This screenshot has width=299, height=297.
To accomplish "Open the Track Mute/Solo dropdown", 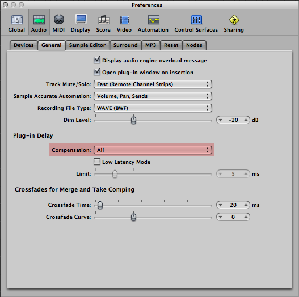I will 153,84.
